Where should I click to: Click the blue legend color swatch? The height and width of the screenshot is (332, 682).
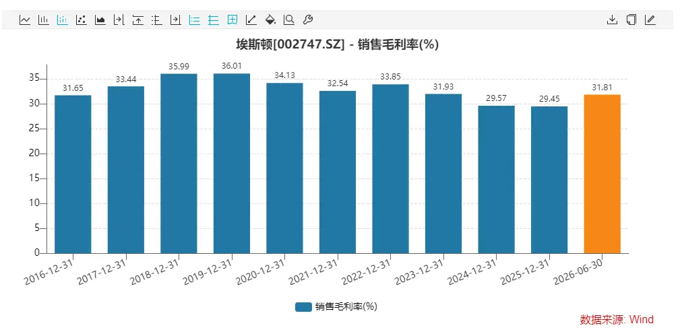pos(303,307)
